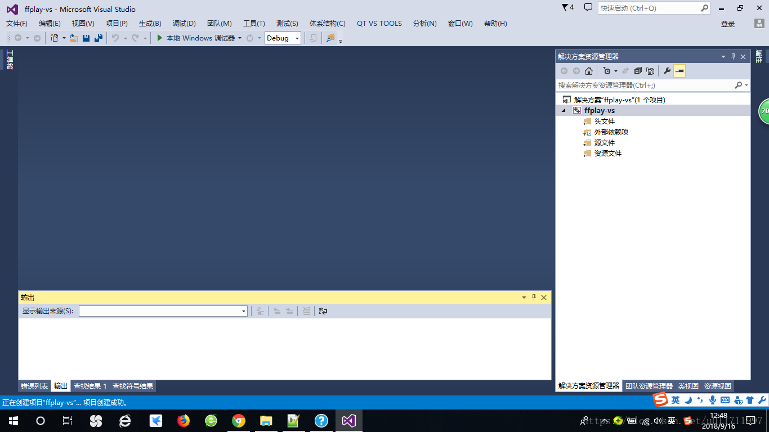
Task: Open the 显示输出来源 combo box
Action: 163,311
